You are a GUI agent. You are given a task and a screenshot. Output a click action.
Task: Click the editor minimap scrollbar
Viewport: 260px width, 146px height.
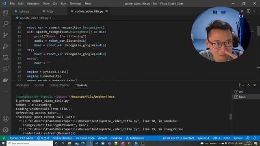click(x=258, y=31)
